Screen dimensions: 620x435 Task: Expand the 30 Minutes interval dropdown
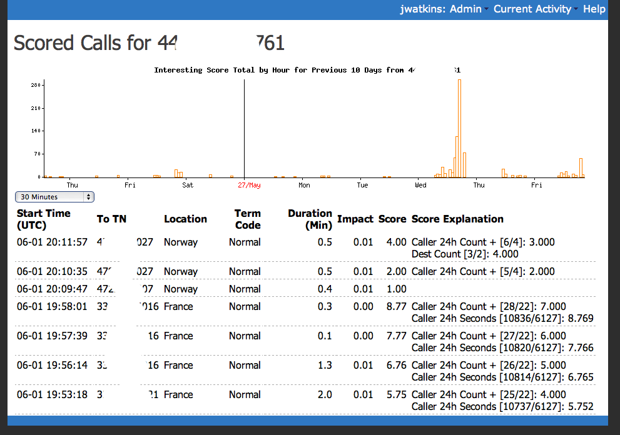point(54,197)
